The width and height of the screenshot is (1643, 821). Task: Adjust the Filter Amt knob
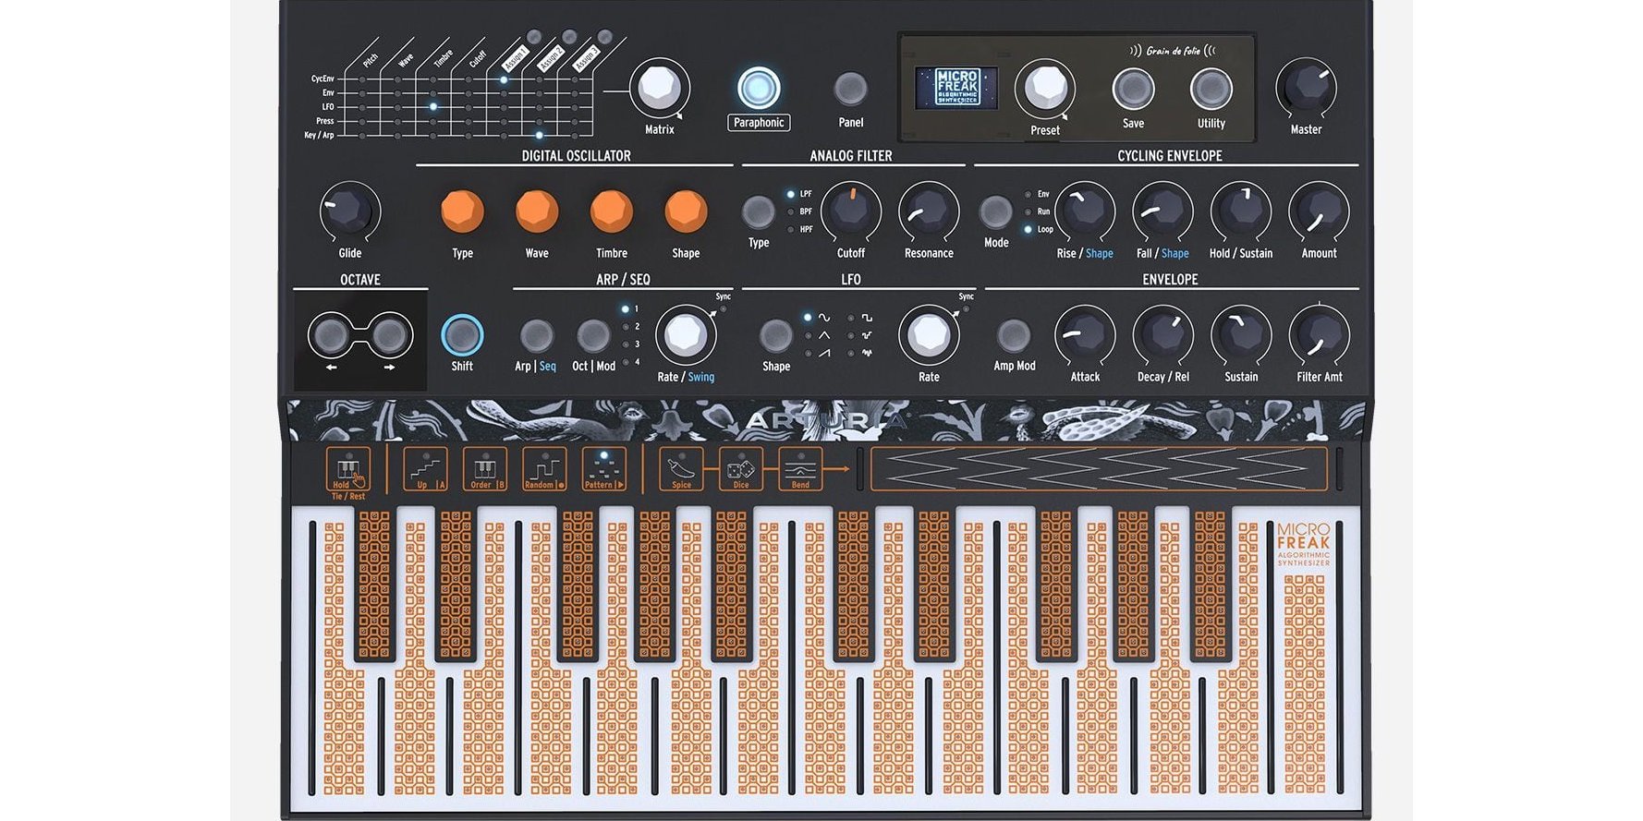(1319, 335)
